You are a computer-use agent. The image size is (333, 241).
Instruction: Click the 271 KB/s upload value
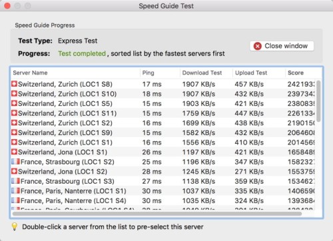coord(249,172)
